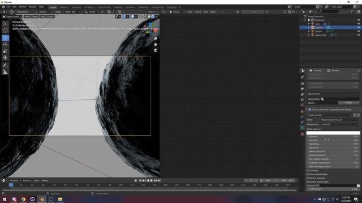Screen dimensions: 362x203
Task: Open the Object Mode dropdown
Action: pyautogui.click(x=12, y=16)
